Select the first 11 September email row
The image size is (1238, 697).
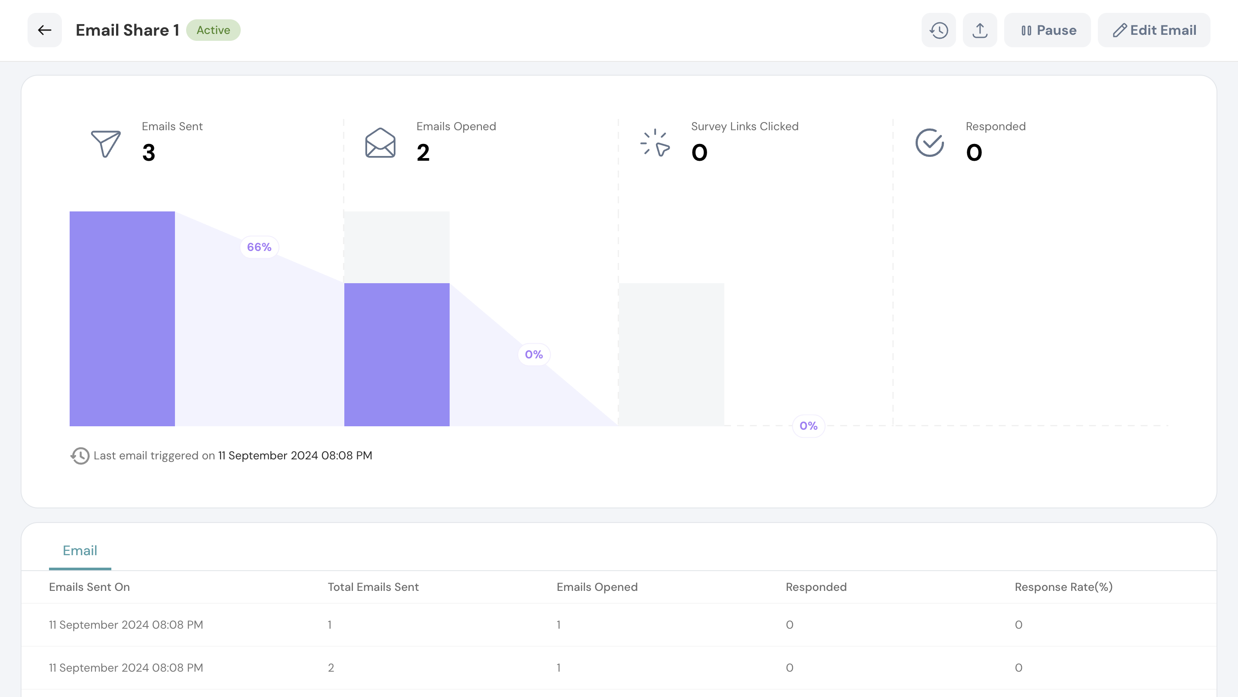[x=126, y=625]
